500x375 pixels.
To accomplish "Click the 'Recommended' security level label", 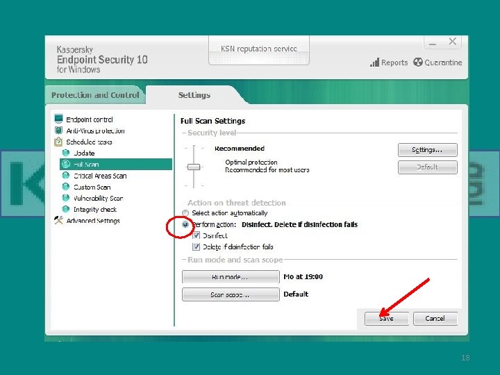I will [x=240, y=149].
